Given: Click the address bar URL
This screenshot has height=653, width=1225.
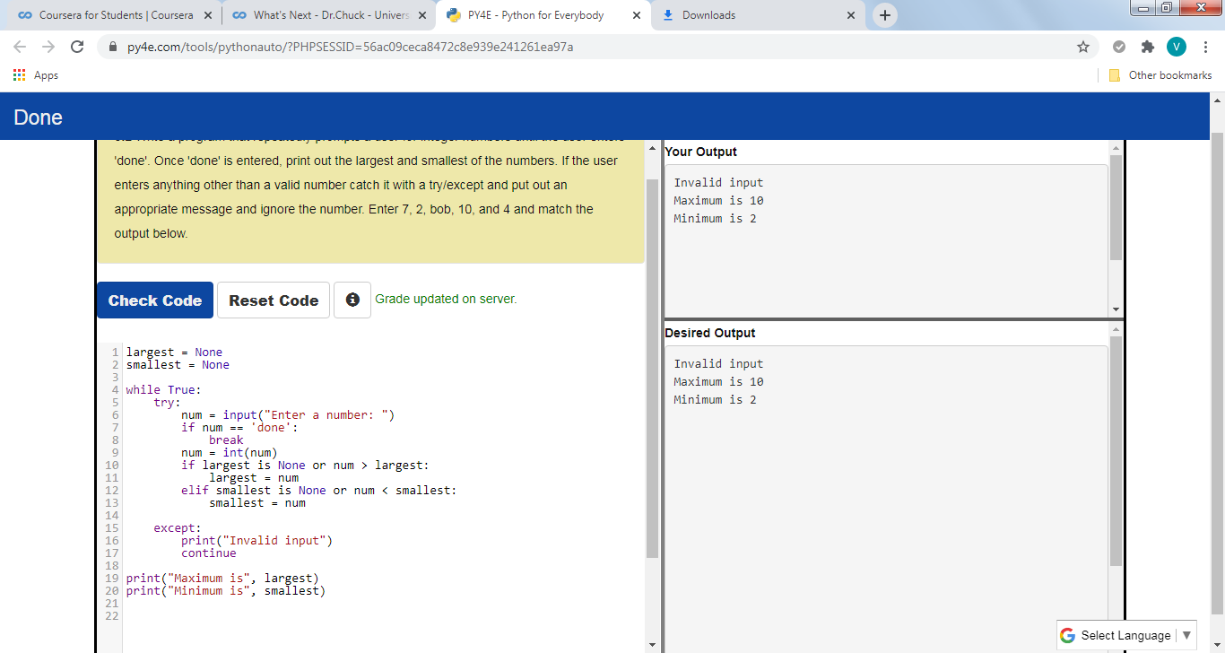Looking at the screenshot, I should click(350, 47).
